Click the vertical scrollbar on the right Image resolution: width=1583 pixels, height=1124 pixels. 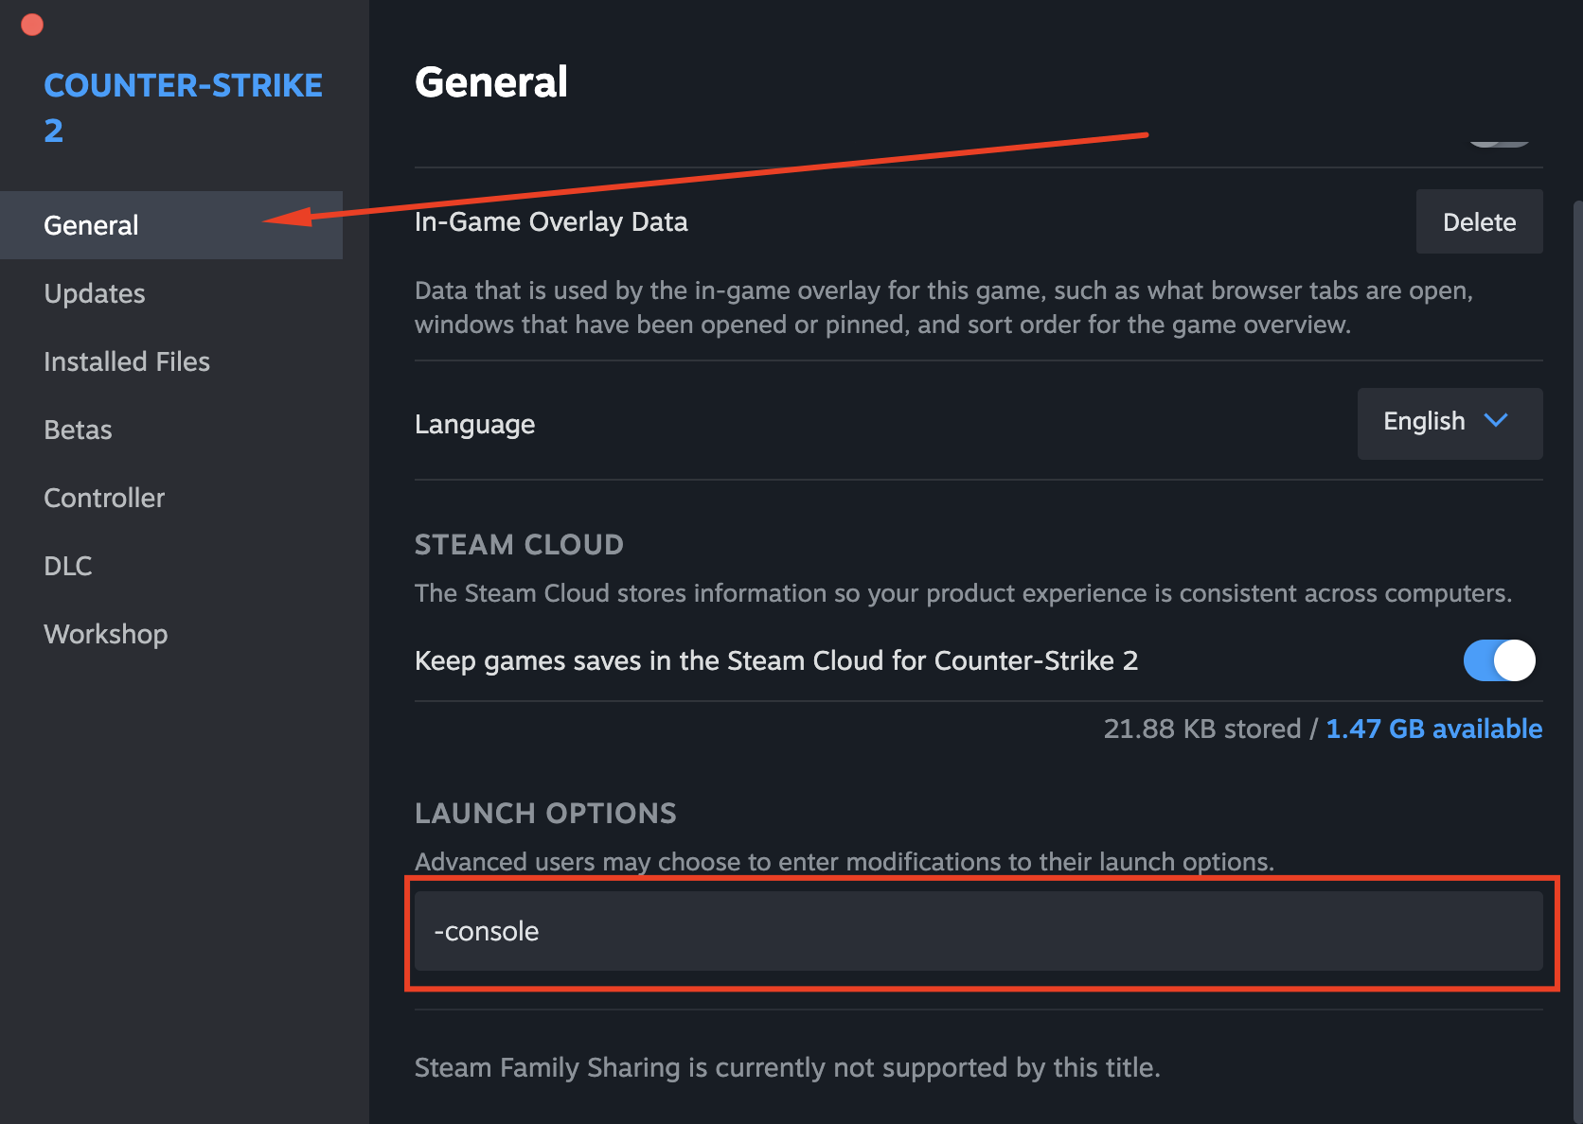pos(1576,568)
